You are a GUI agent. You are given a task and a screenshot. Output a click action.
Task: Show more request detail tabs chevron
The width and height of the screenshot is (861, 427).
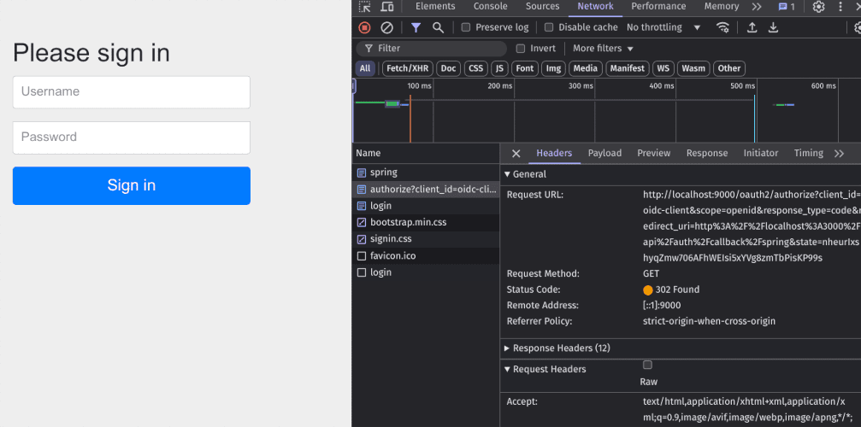point(839,154)
